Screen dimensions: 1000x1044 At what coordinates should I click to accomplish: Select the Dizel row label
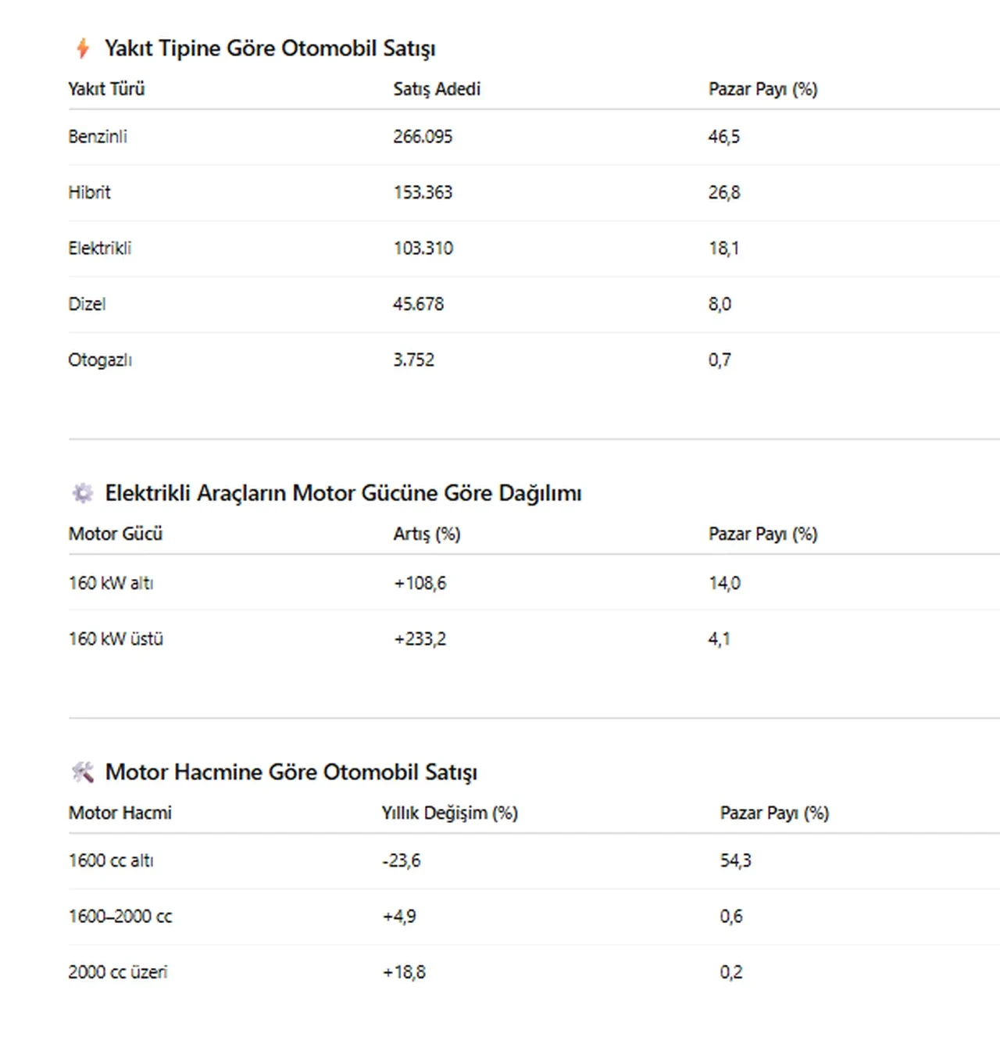[x=87, y=304]
